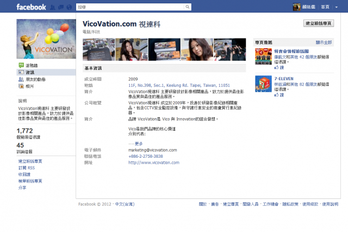Click 使用條款 terms footer link
Viewport: 348px width, 232px height.
310,204
